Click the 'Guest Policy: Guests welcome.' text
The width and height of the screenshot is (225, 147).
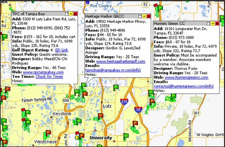tap(40, 54)
